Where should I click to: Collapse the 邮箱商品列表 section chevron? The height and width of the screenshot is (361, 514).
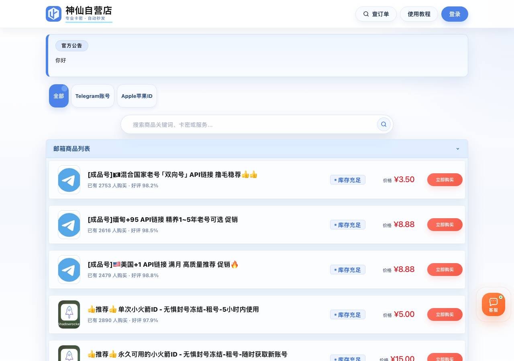click(x=458, y=149)
